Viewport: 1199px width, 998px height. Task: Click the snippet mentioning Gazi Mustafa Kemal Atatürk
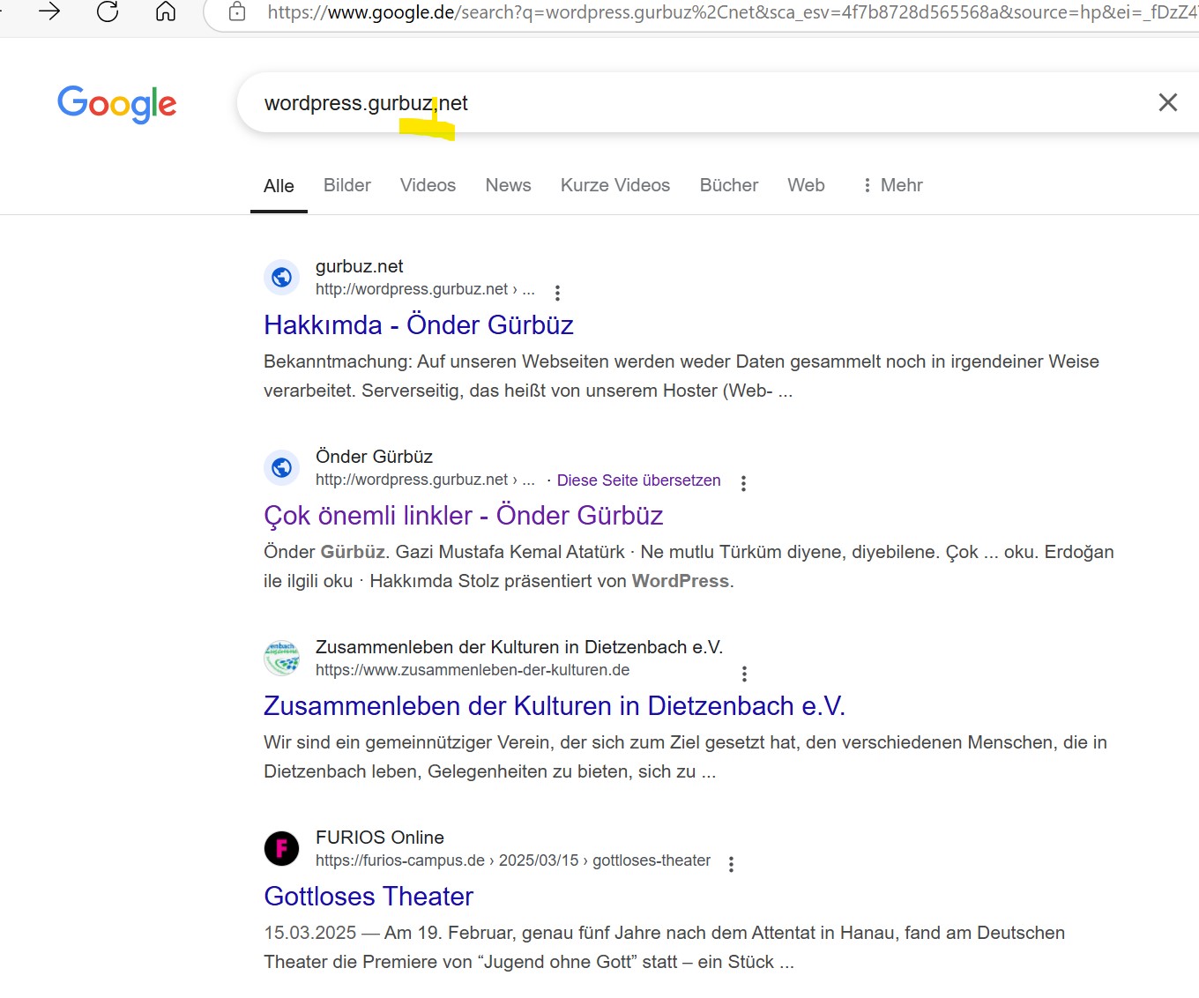tap(689, 567)
